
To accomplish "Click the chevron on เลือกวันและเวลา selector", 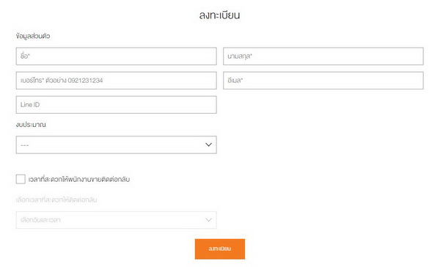I will click(x=208, y=220).
